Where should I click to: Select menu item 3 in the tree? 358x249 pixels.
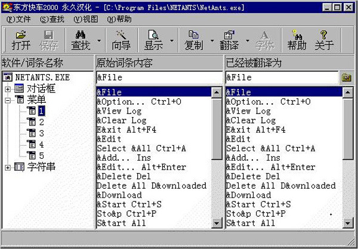pyautogui.click(x=41, y=133)
